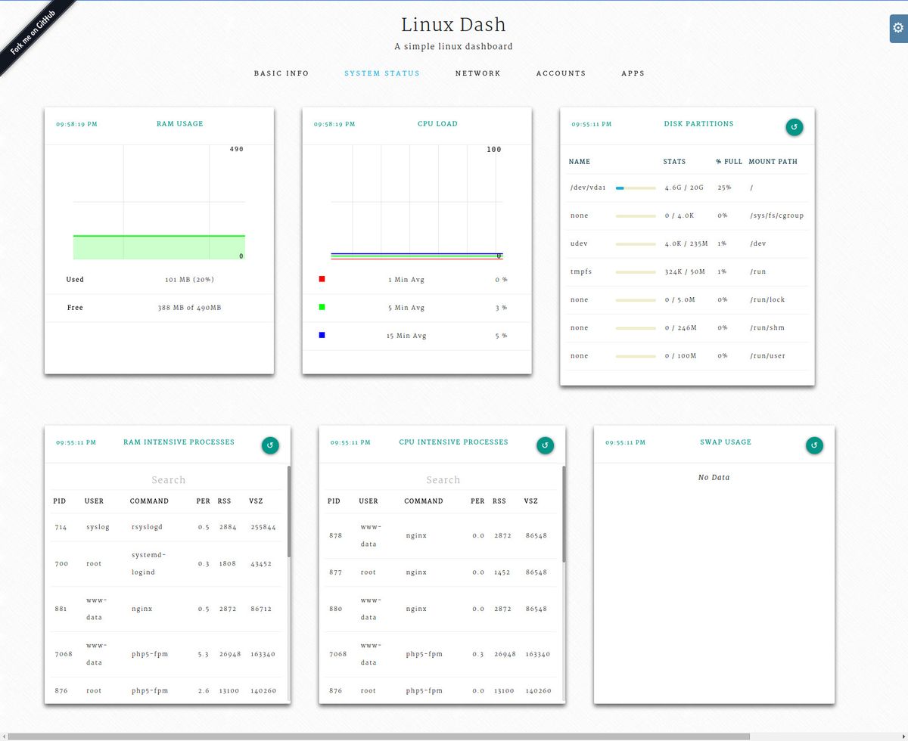Click the /dev/vda1 partition name
The width and height of the screenshot is (908, 741).
point(587,188)
